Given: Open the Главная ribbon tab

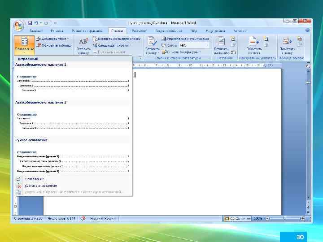Looking at the screenshot, I should tap(36, 31).
